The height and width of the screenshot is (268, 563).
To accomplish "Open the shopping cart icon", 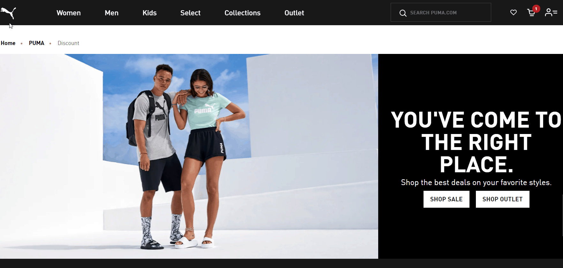I will [x=531, y=13].
